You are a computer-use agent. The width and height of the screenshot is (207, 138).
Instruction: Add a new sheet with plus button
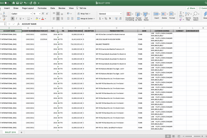(21, 132)
